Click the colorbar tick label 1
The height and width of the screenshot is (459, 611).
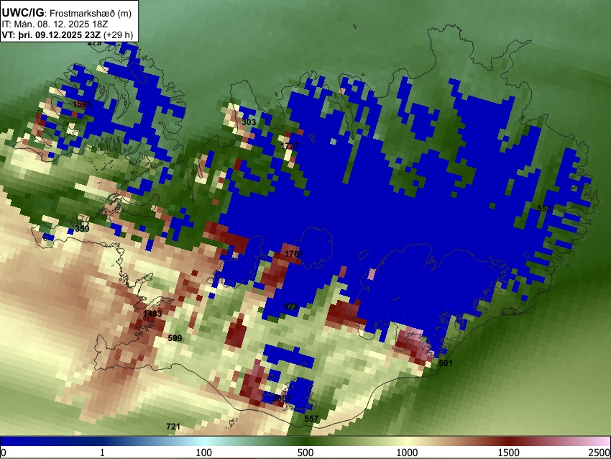[x=102, y=453]
